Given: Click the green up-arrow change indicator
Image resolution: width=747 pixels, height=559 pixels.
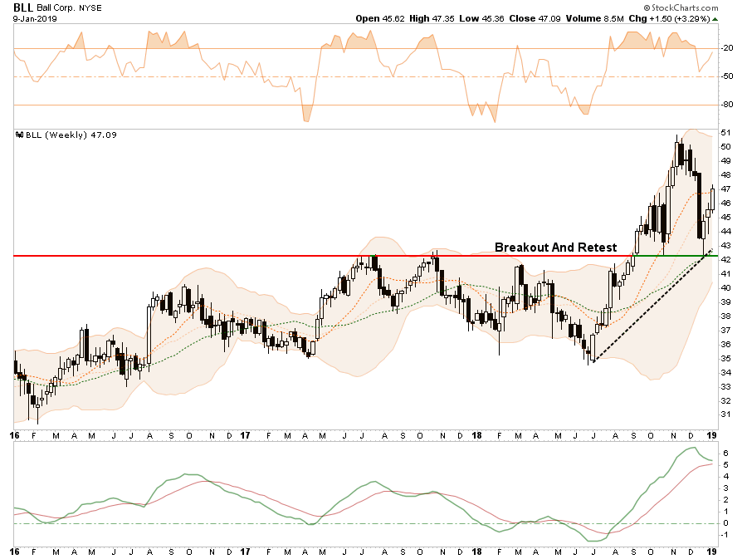Looking at the screenshot, I should tap(715, 19).
